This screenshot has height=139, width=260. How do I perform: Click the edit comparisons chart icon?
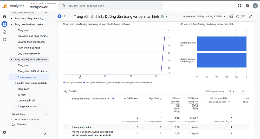click(231, 16)
